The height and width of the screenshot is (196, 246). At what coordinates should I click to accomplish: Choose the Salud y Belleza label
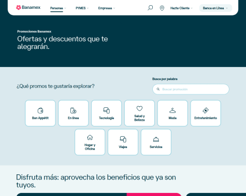[x=139, y=118]
